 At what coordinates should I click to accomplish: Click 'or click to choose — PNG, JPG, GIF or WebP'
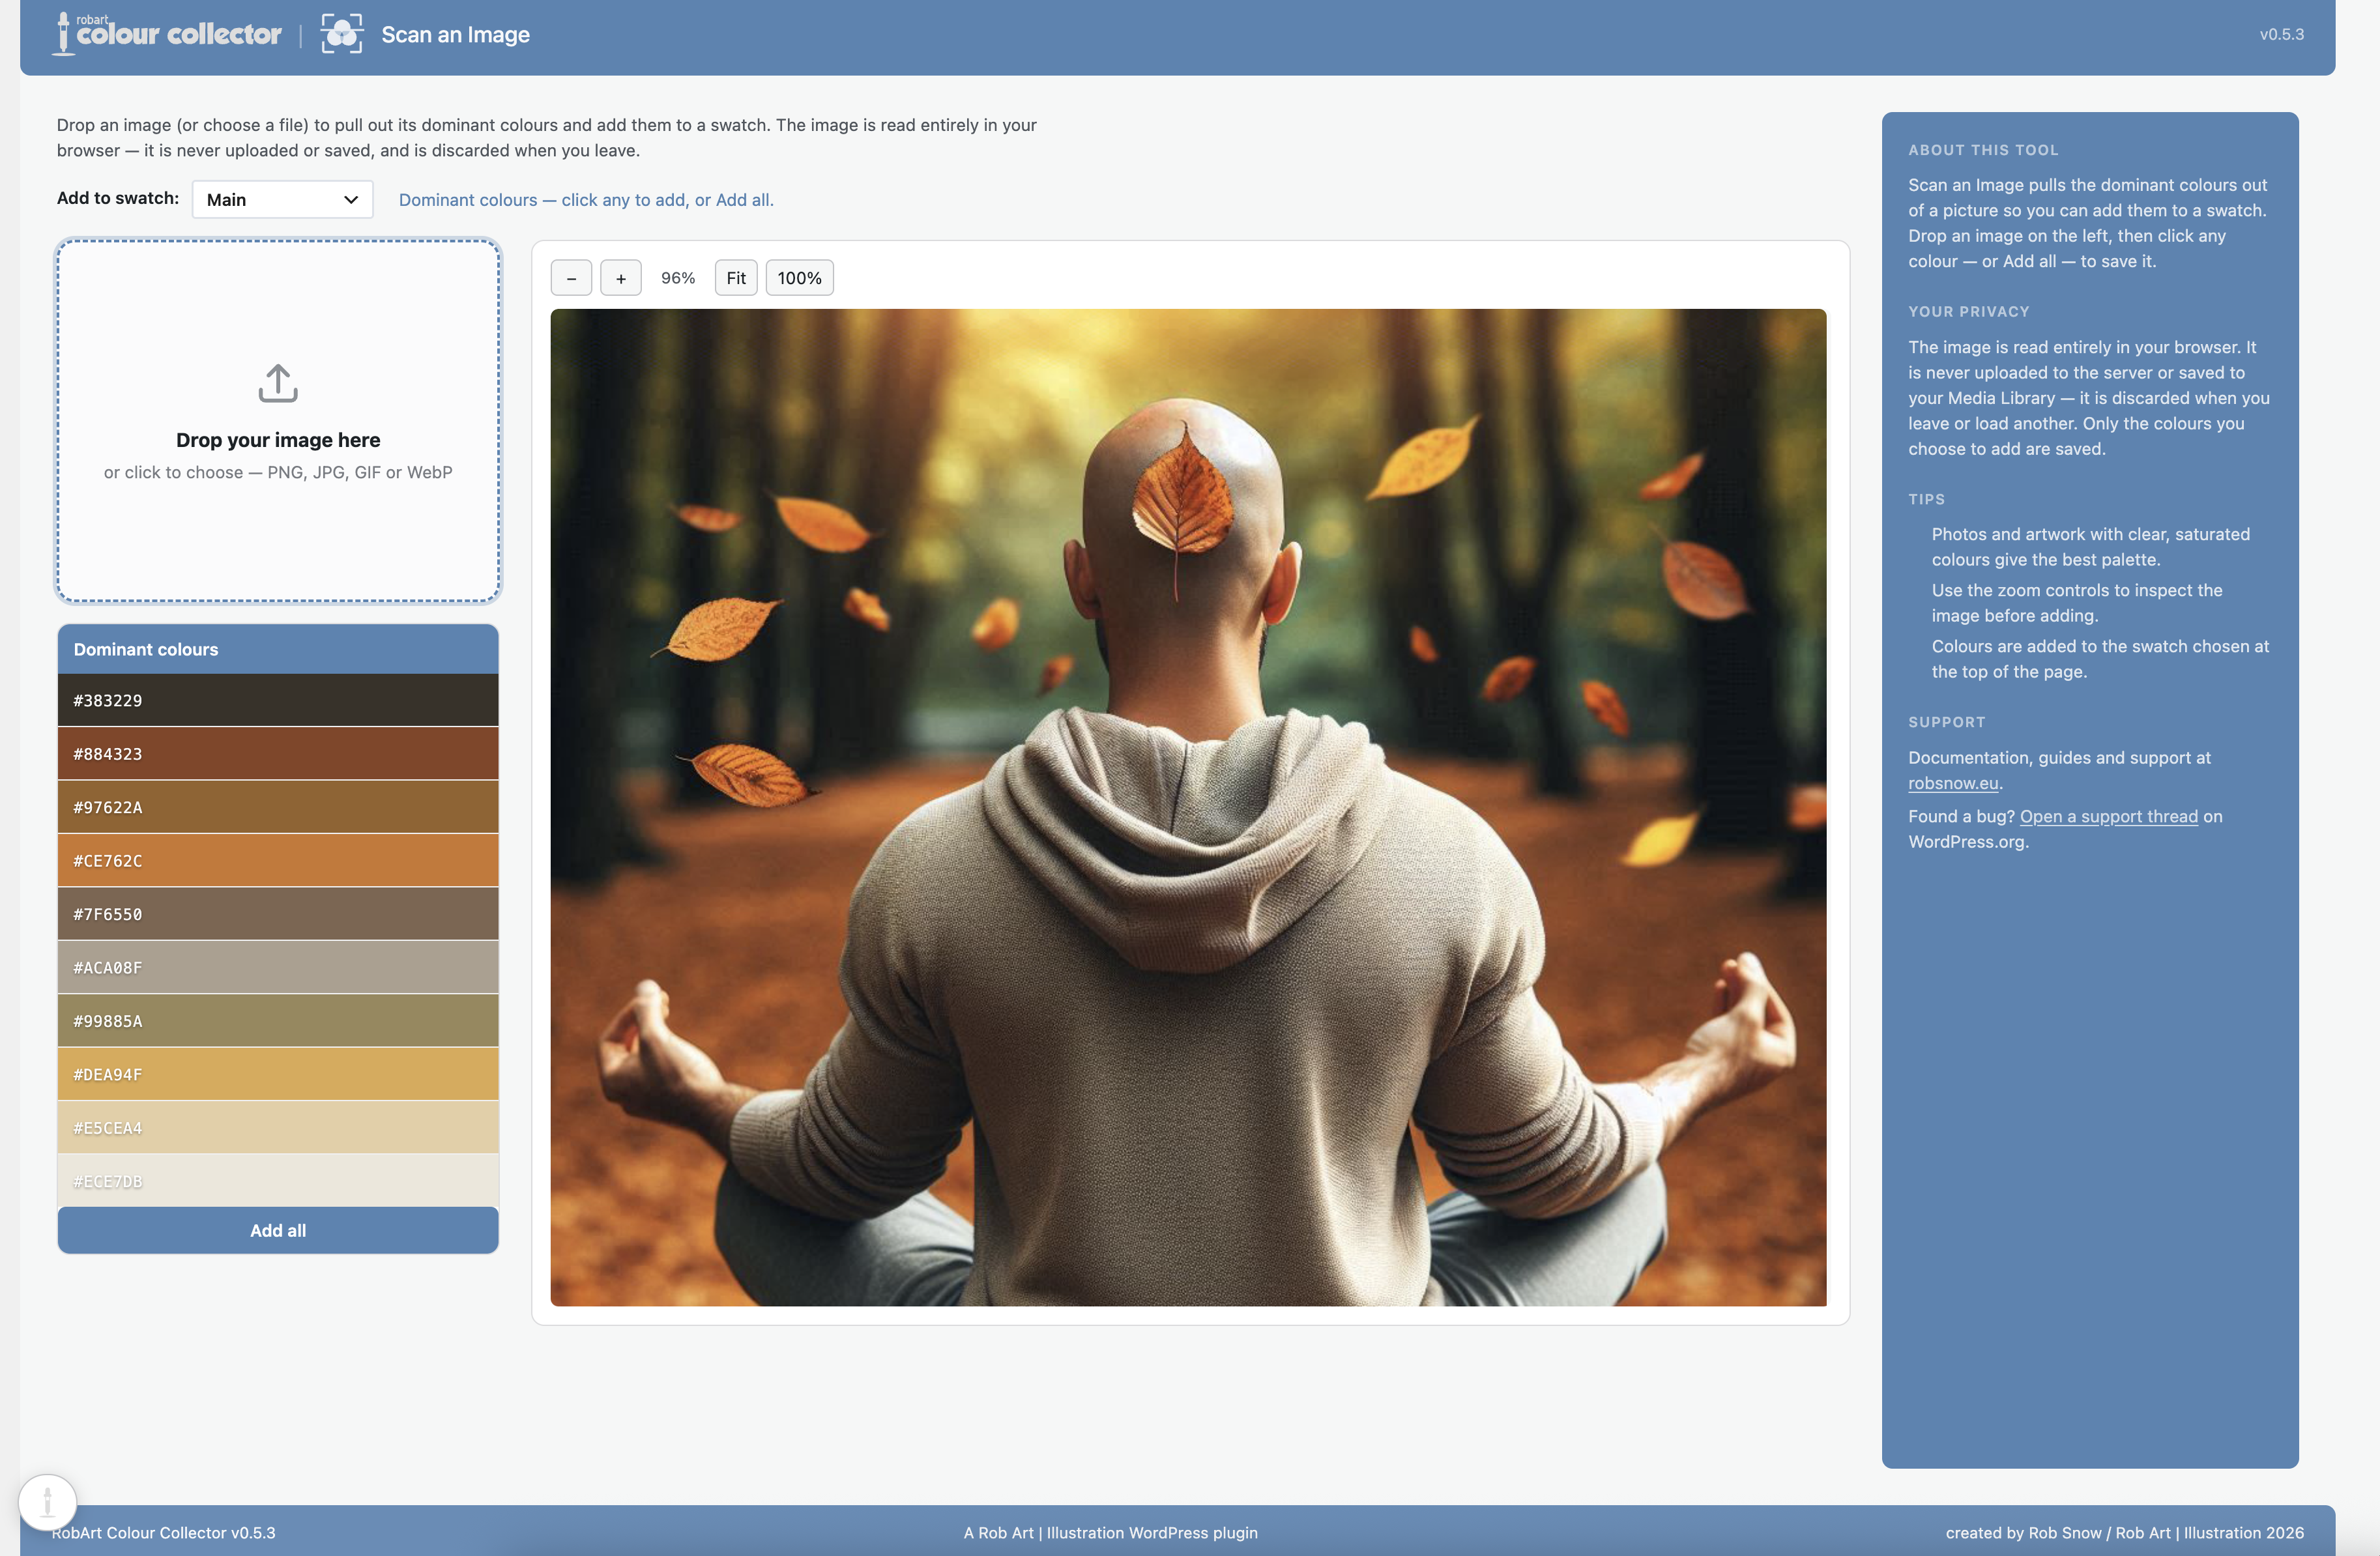[x=278, y=472]
